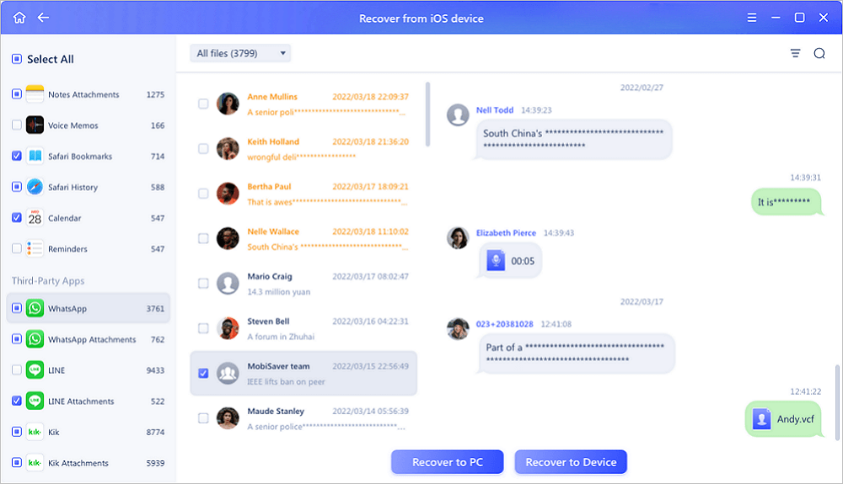The height and width of the screenshot is (484, 843).
Task: Click the Recover to Device button
Action: point(571,462)
